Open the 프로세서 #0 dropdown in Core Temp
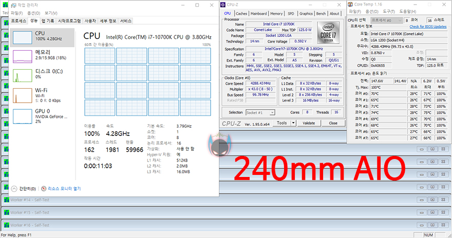This screenshot has width=452, height=238. (386, 21)
